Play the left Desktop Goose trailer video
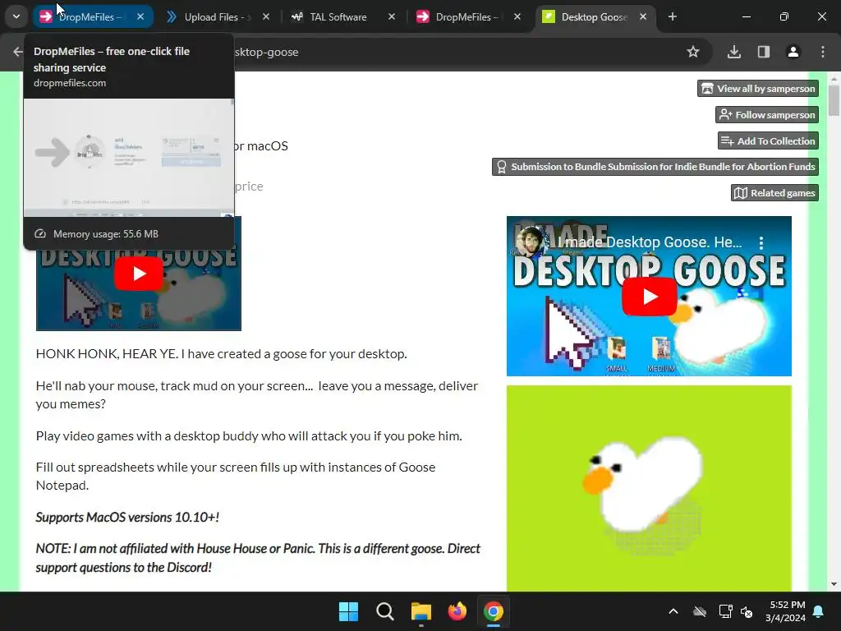 click(x=138, y=274)
